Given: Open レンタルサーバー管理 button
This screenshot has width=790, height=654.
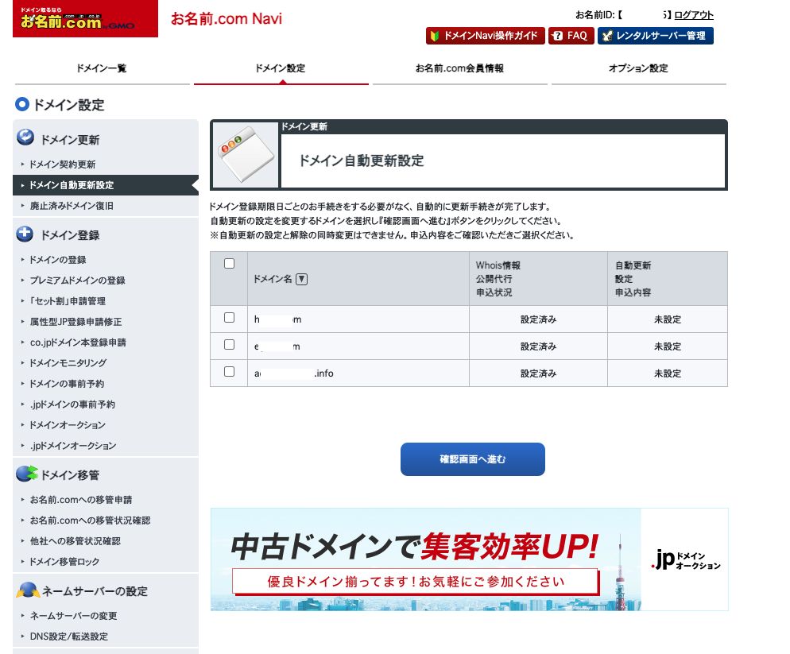Looking at the screenshot, I should pyautogui.click(x=656, y=36).
